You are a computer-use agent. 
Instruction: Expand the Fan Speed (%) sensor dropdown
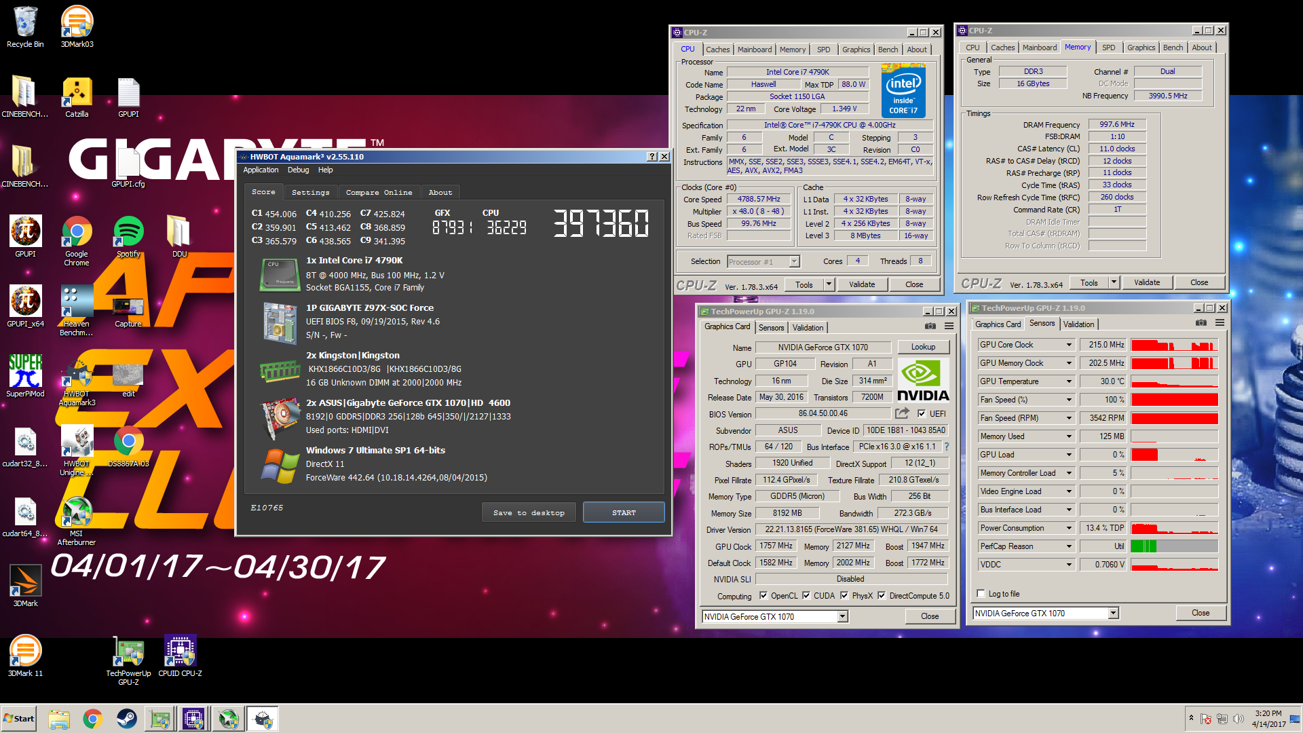[x=1068, y=400]
